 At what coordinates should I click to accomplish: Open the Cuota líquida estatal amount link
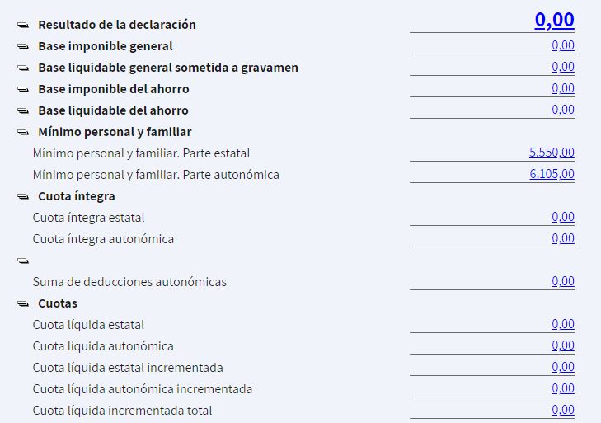pyautogui.click(x=563, y=324)
